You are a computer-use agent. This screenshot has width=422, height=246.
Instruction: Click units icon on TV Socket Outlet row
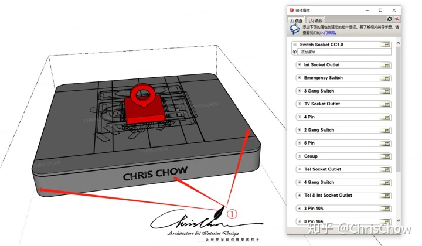(x=386, y=104)
